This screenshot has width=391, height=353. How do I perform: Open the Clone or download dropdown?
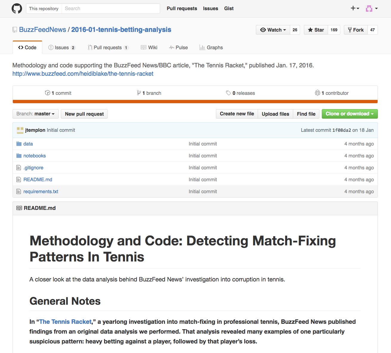tap(350, 114)
